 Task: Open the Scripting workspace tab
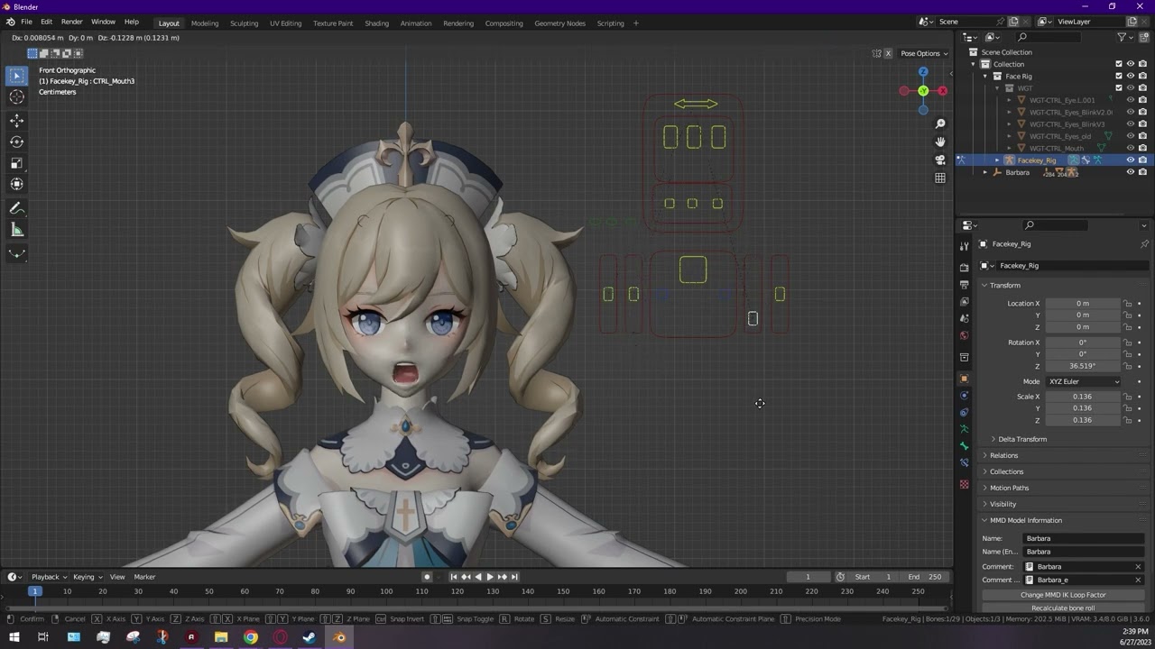(x=610, y=23)
